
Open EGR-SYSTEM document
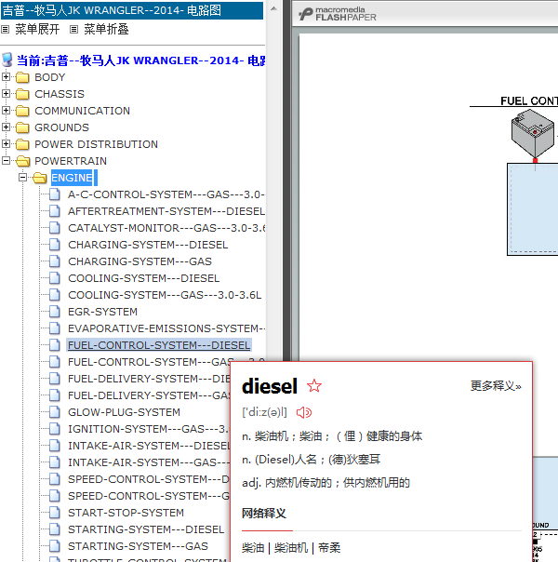tap(103, 312)
